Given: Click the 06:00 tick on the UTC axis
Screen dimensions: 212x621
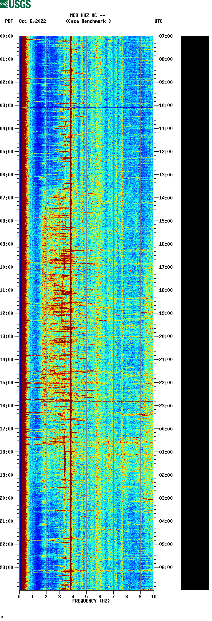Looking at the screenshot, I should (166, 567).
